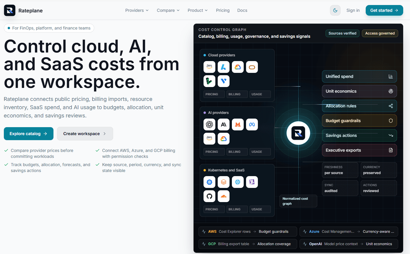Click the BILLING chip under AI providers
Image resolution: width=410 pixels, height=254 pixels.
pos(237,152)
